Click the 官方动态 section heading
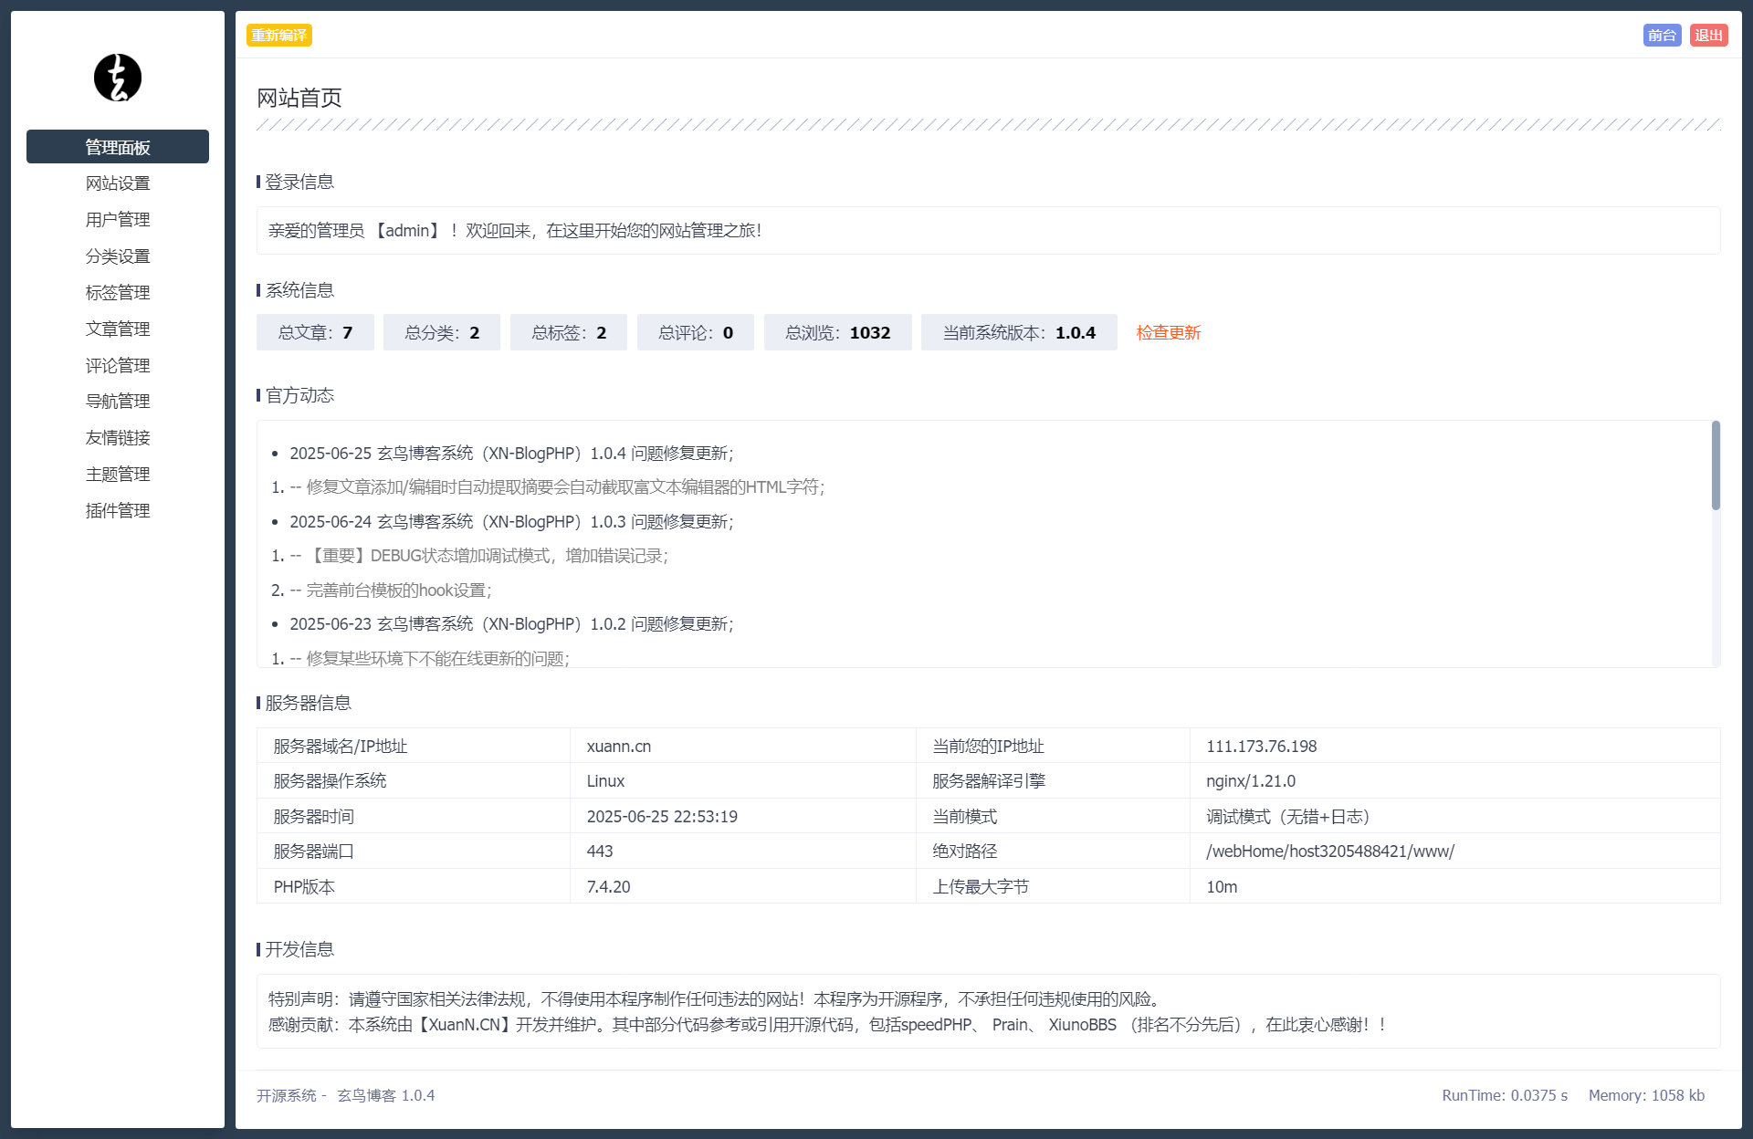Screen dimensions: 1753x1139 [x=299, y=395]
